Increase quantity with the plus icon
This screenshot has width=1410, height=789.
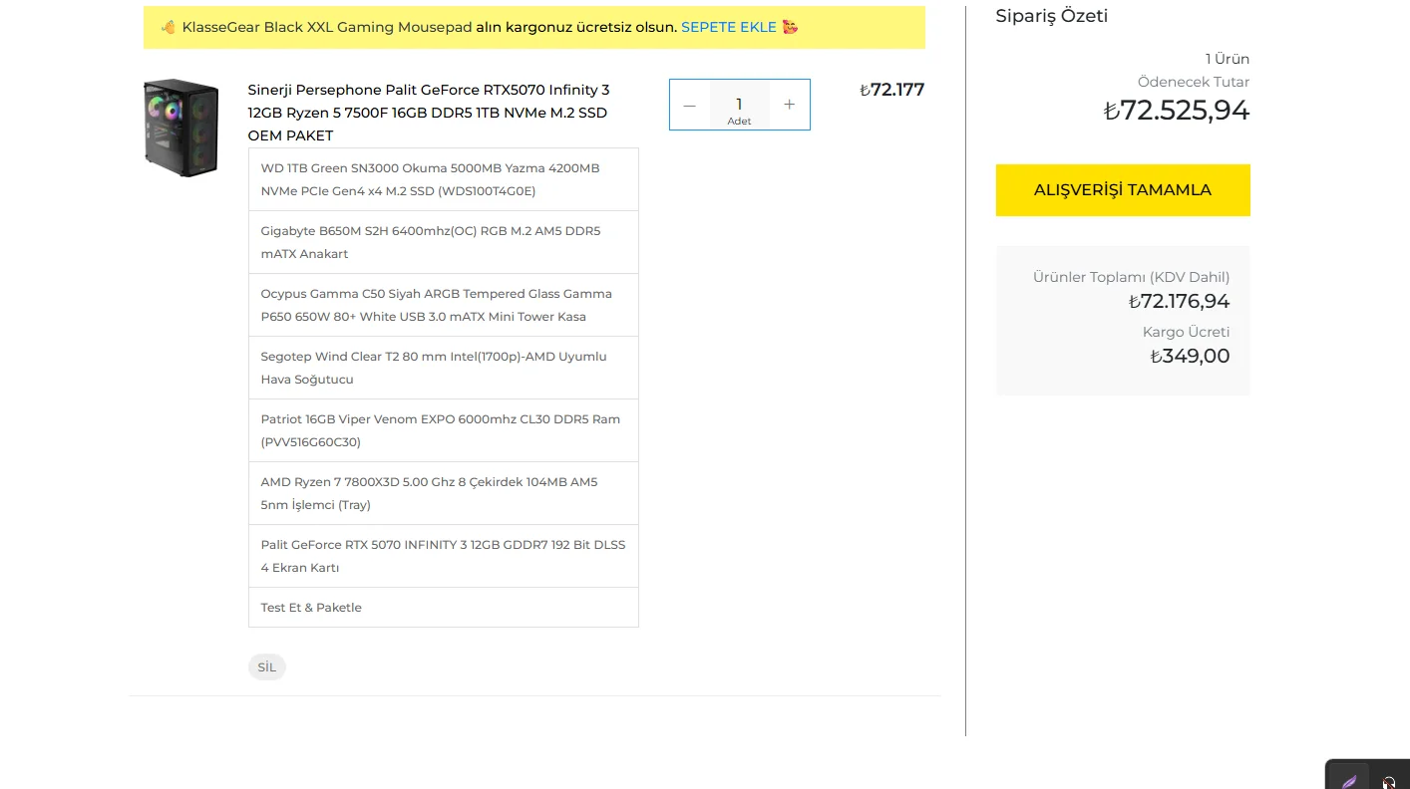click(790, 105)
